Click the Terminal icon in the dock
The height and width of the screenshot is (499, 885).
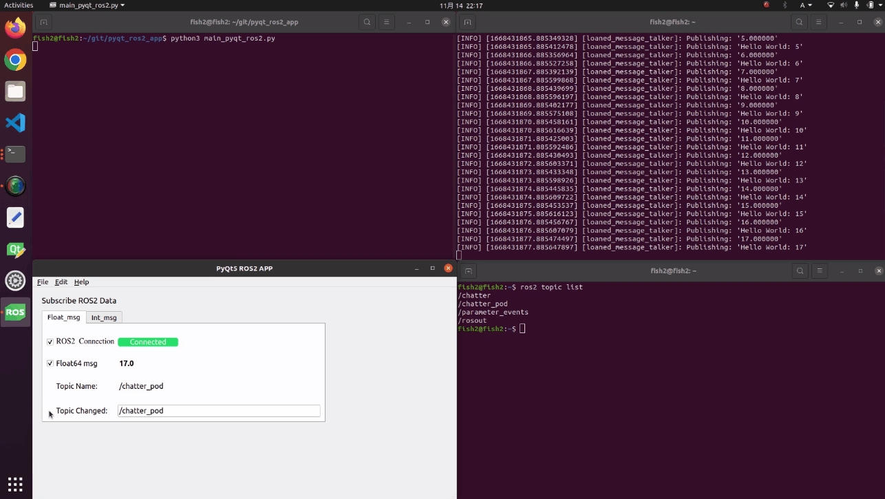pos(15,154)
